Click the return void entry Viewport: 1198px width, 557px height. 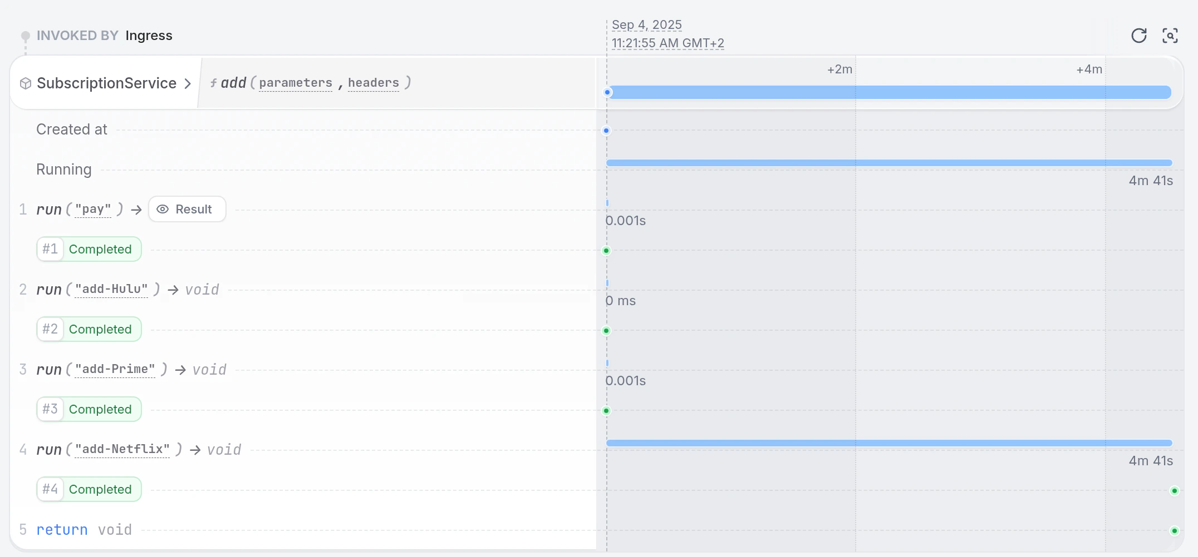[84, 530]
